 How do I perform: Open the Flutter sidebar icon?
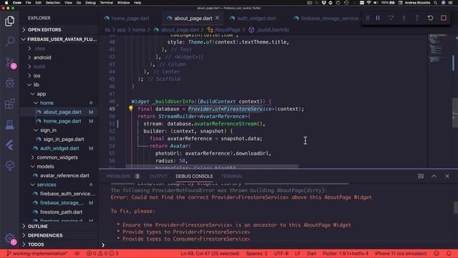[x=9, y=145]
